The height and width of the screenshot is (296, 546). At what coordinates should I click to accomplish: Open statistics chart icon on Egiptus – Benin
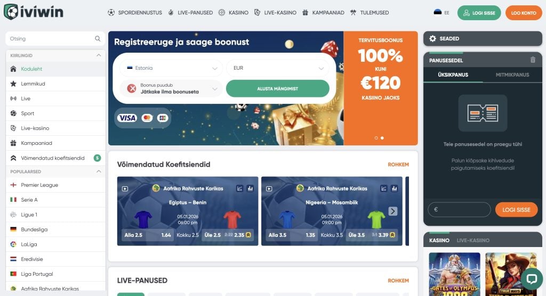250,188
